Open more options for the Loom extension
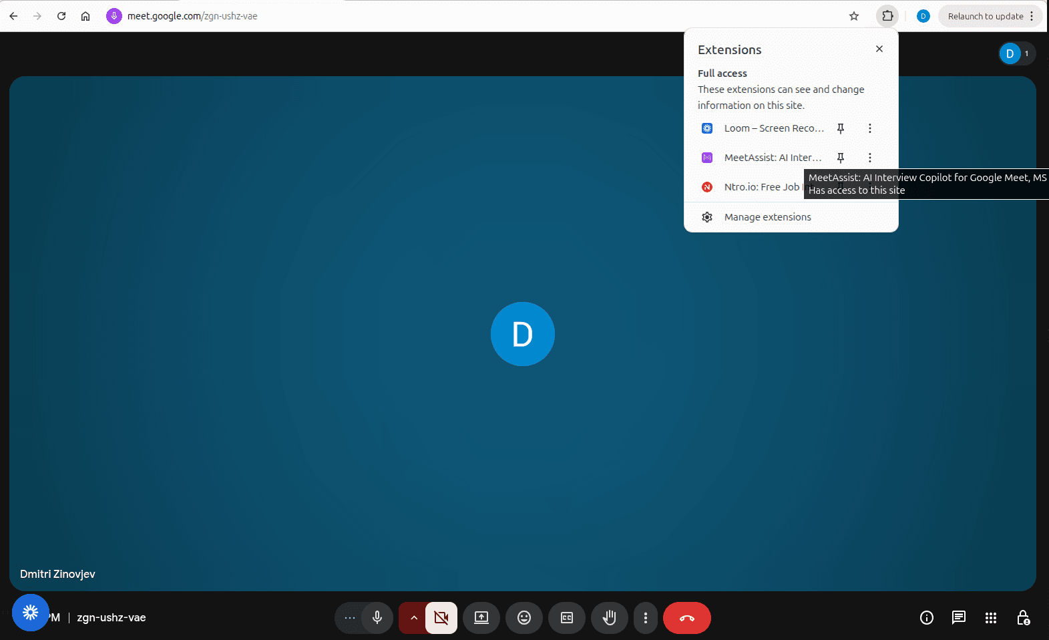1049x640 pixels. pos(869,128)
